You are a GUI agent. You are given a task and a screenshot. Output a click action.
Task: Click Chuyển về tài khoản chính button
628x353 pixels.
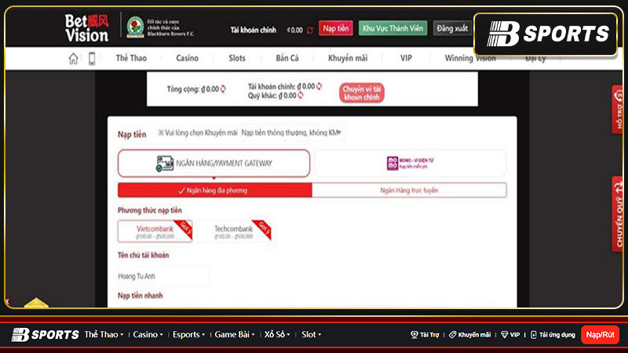362,93
